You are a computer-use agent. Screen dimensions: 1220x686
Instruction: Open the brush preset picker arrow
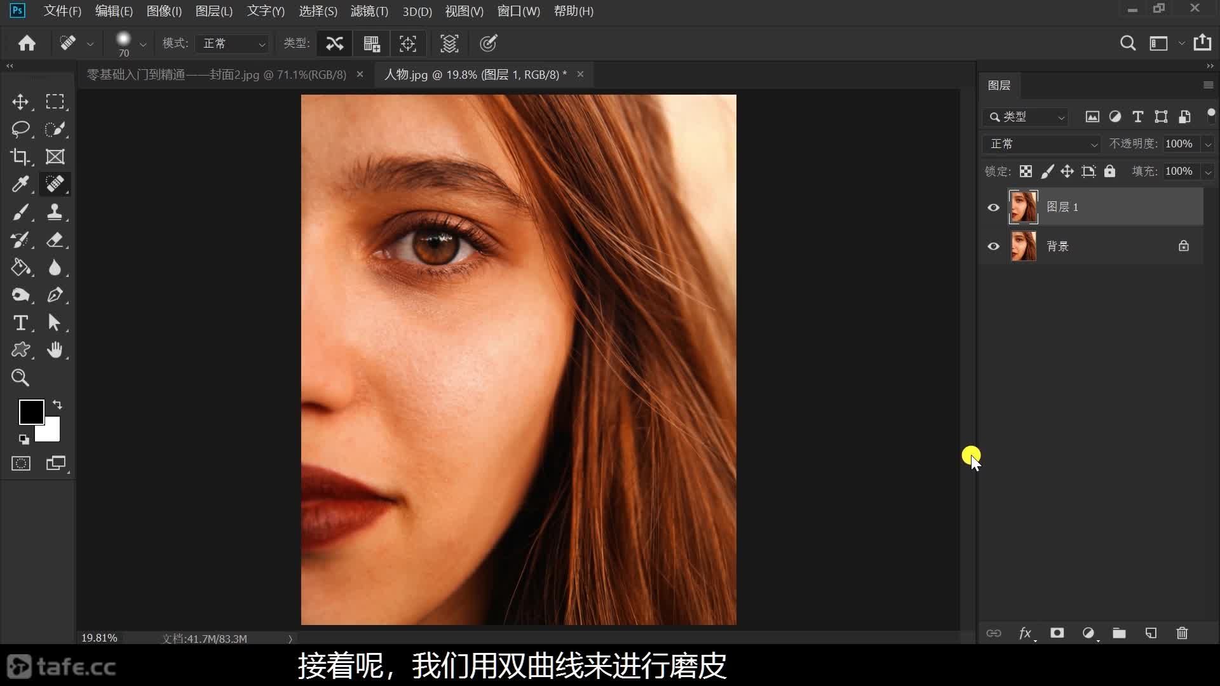click(143, 44)
